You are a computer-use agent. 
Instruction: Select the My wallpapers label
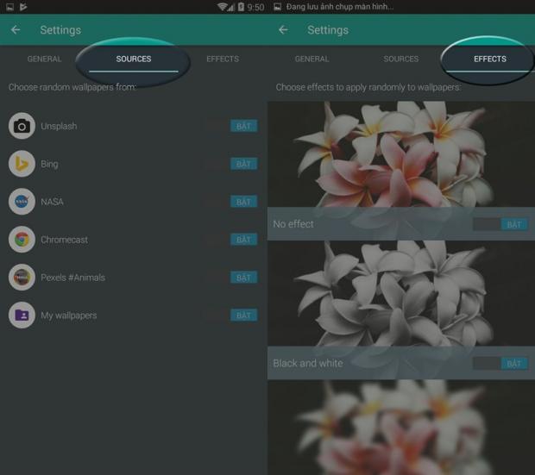point(69,316)
